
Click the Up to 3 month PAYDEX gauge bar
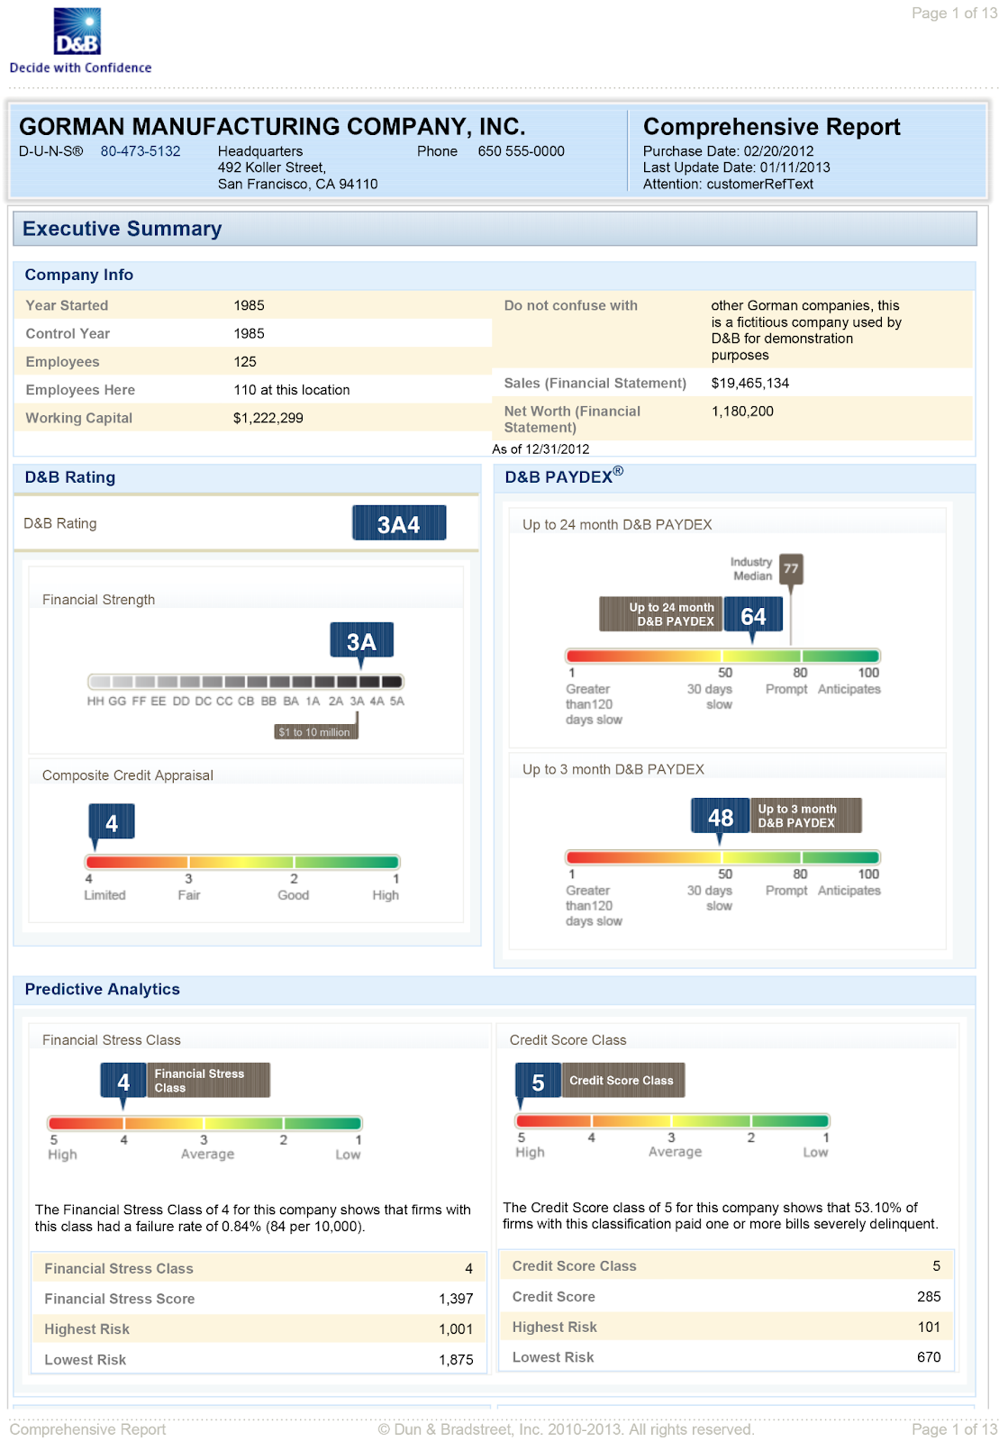coord(722,857)
